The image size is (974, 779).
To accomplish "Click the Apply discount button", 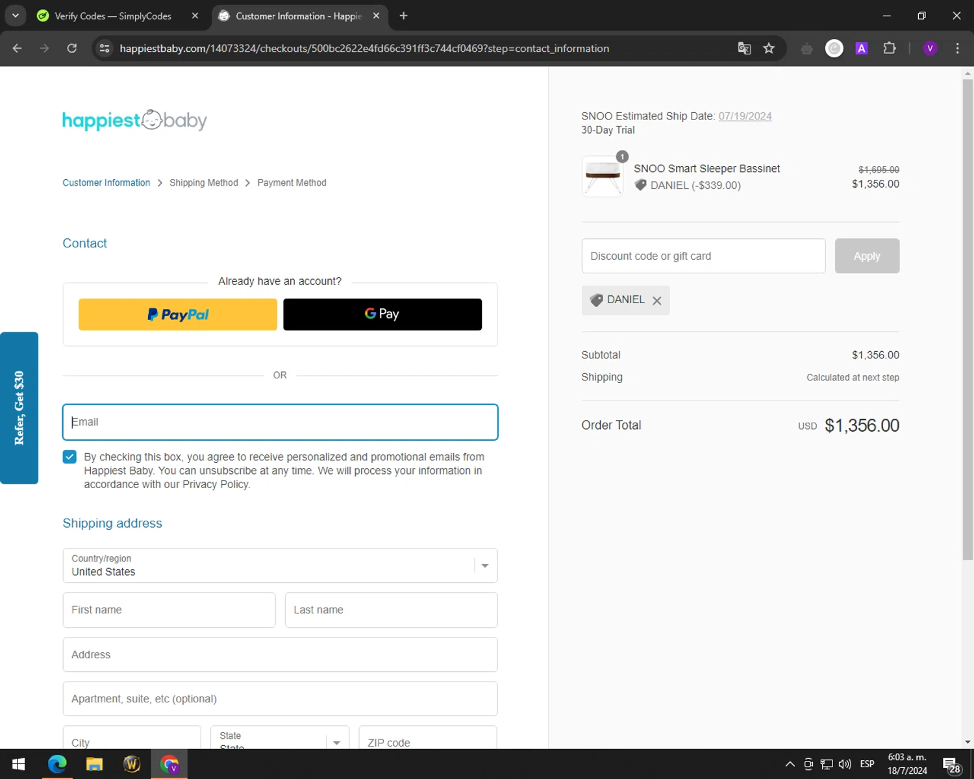I will [x=867, y=256].
